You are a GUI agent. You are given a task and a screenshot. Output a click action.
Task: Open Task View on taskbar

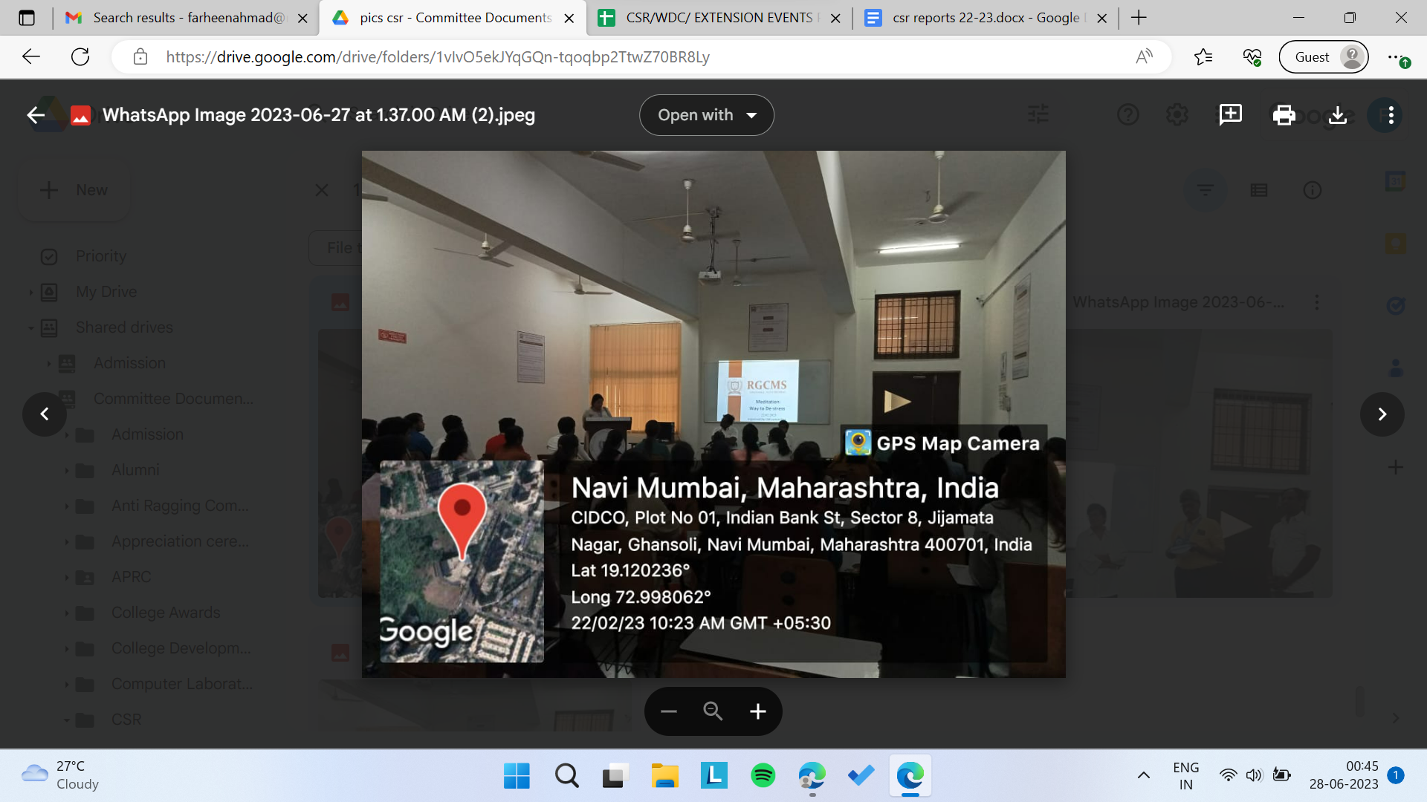point(615,776)
